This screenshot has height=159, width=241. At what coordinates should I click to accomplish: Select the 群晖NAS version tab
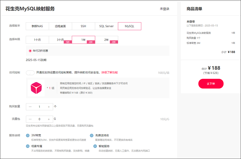click(x=37, y=26)
